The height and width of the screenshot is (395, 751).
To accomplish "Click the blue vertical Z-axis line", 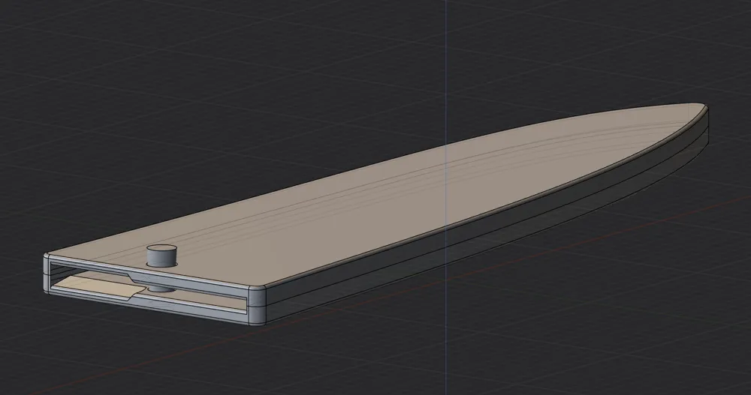I will click(447, 45).
